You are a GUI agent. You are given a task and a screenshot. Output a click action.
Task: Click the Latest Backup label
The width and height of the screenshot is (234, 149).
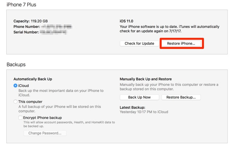(132, 107)
